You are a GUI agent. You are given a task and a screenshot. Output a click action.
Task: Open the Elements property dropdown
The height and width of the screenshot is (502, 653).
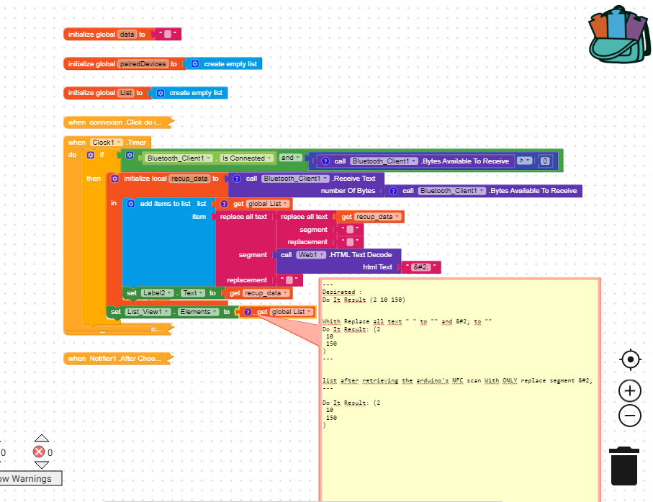[x=199, y=312]
